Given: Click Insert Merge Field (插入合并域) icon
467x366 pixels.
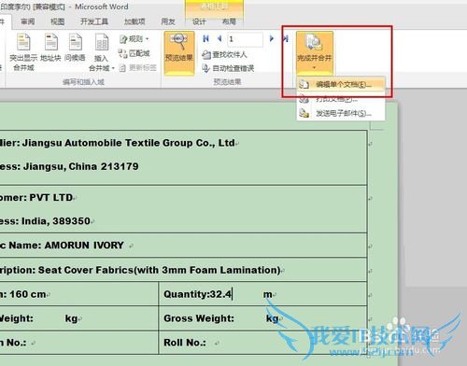Looking at the screenshot, I should (102, 42).
